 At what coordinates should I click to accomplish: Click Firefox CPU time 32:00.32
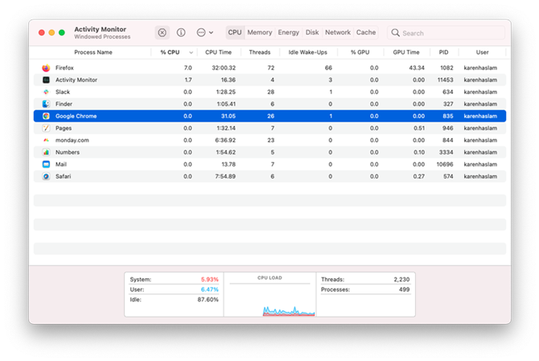pyautogui.click(x=224, y=68)
